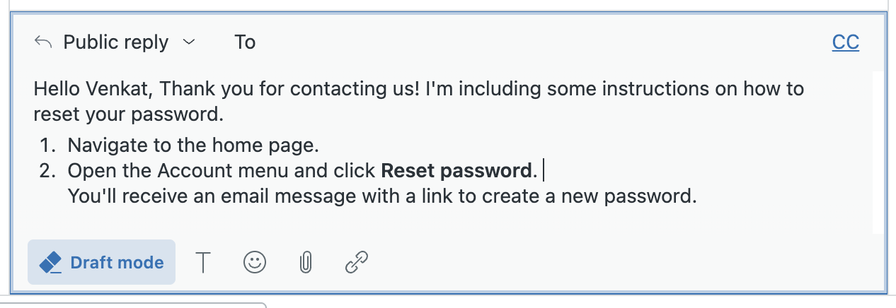Attach a file with the paperclip icon
Image resolution: width=896 pixels, height=308 pixels.
coord(305,263)
